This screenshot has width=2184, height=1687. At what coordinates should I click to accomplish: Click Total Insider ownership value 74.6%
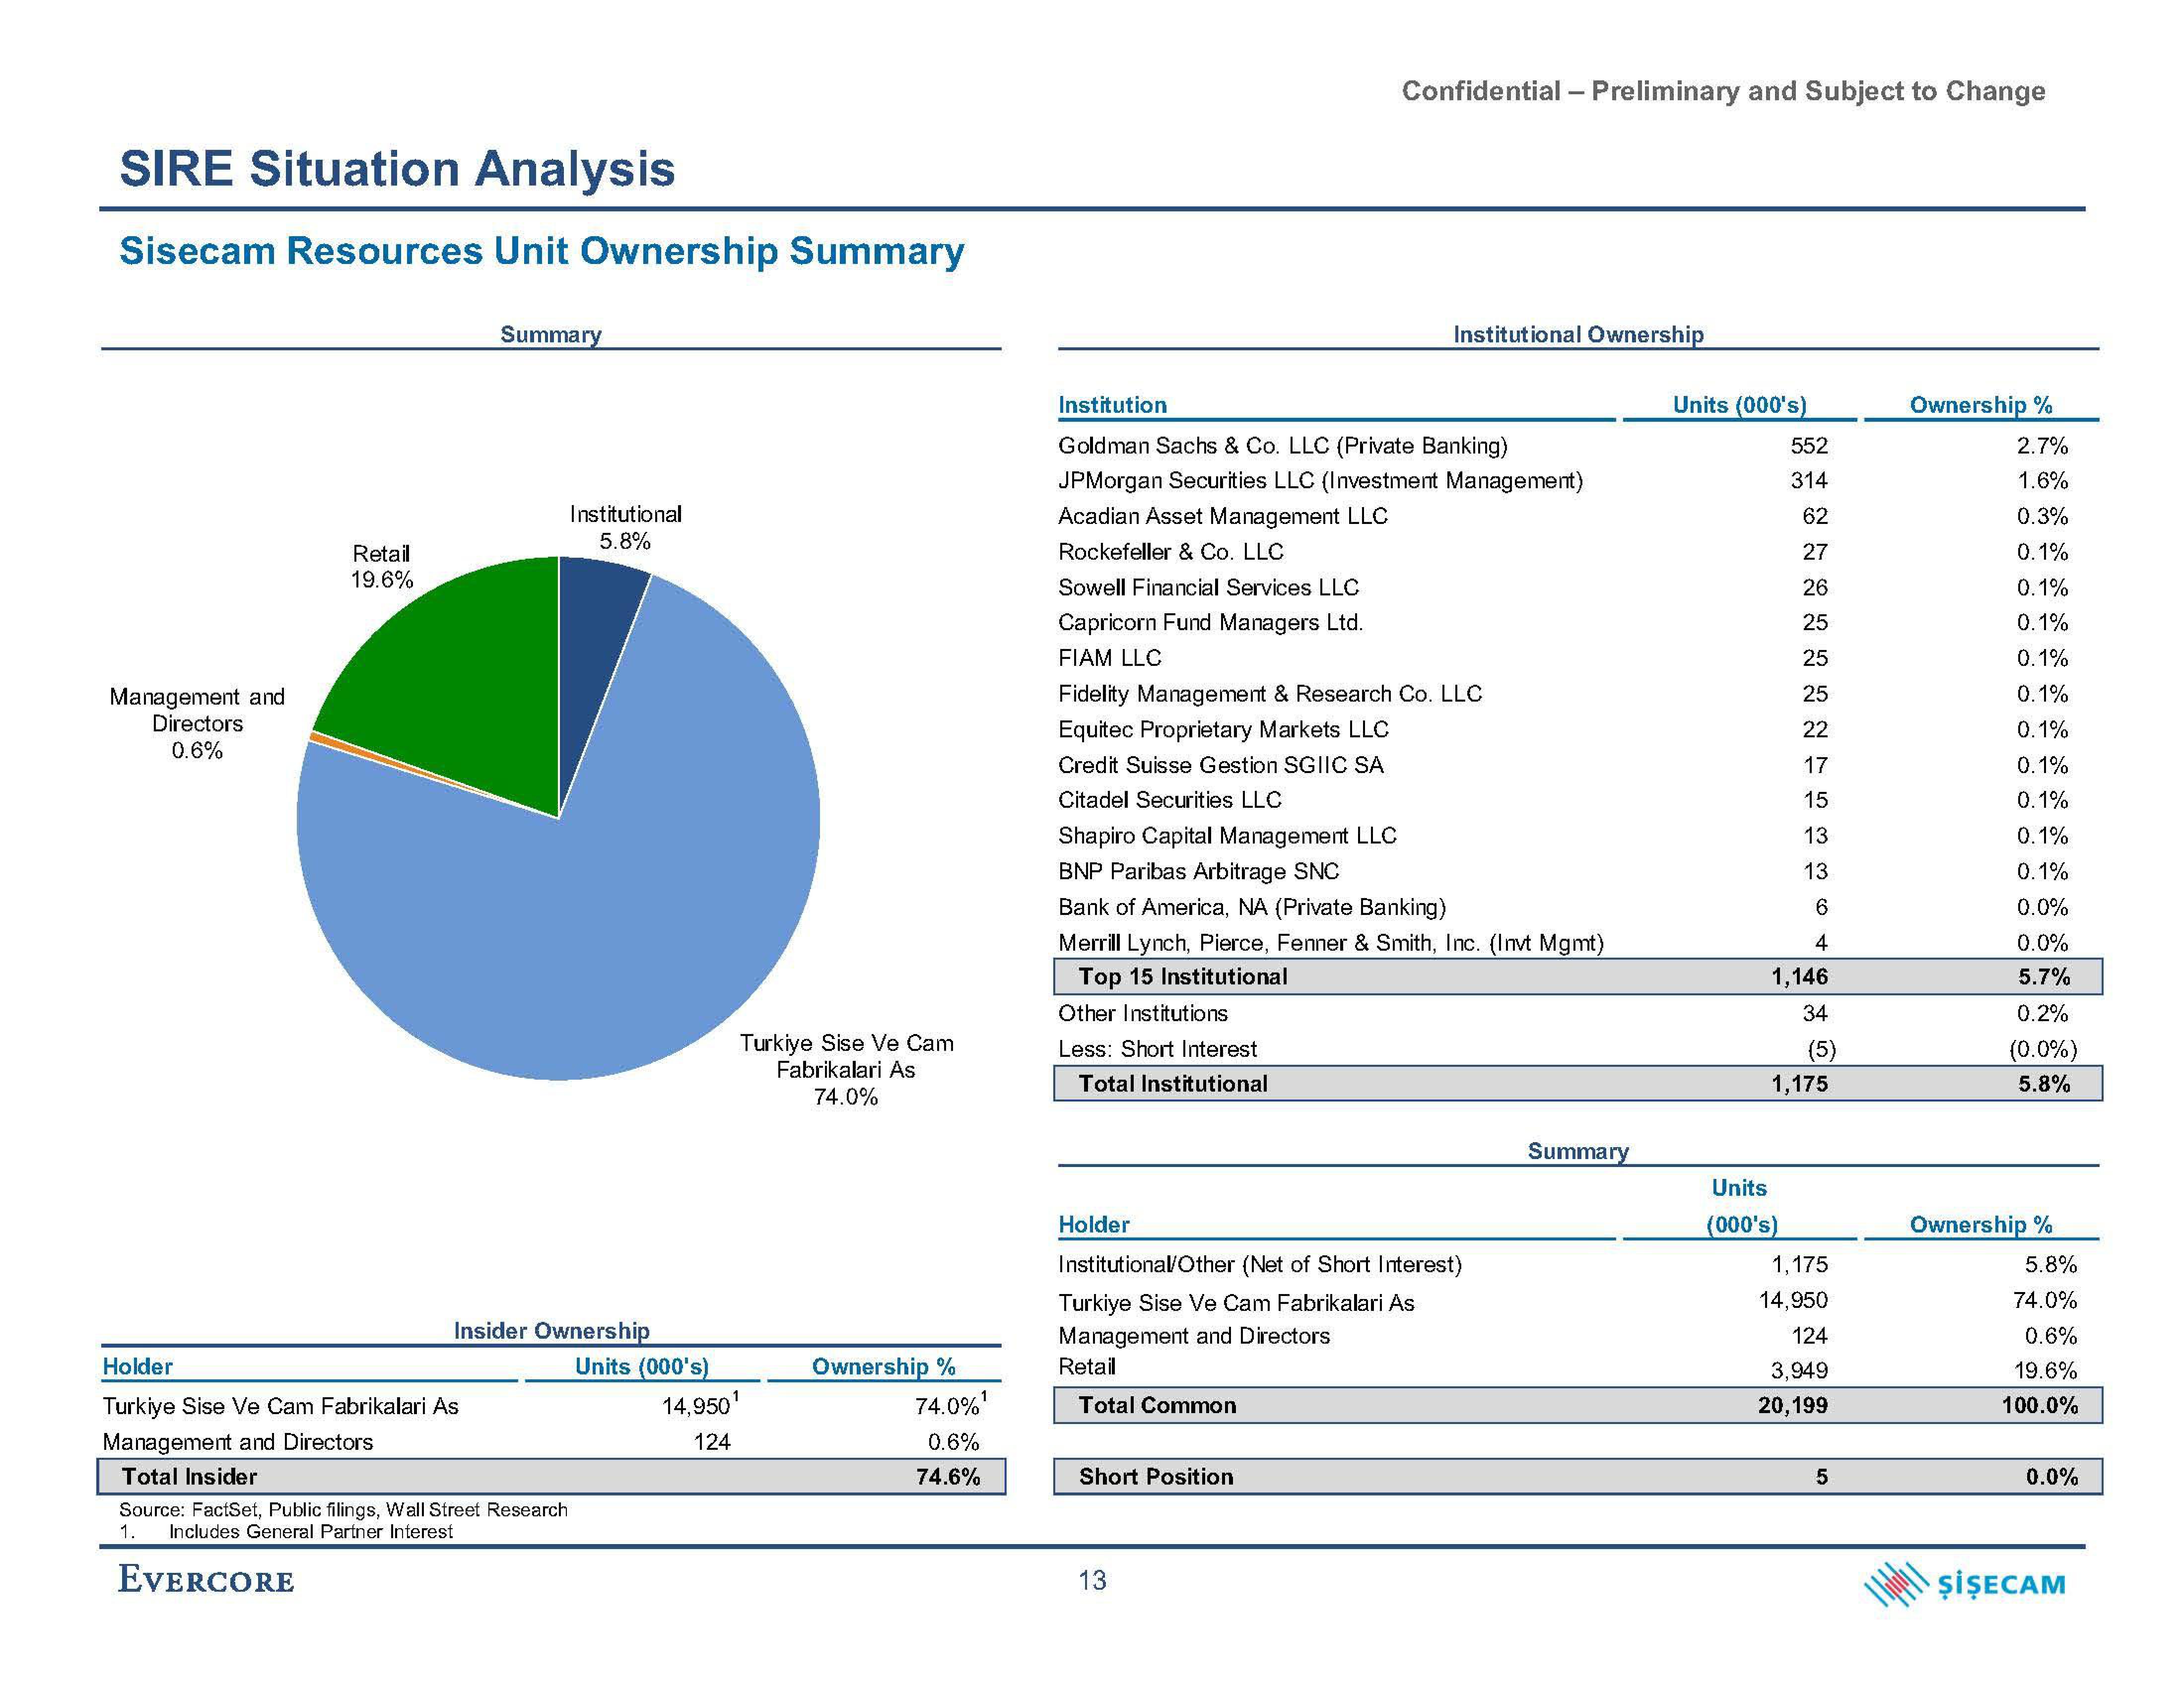[x=948, y=1477]
